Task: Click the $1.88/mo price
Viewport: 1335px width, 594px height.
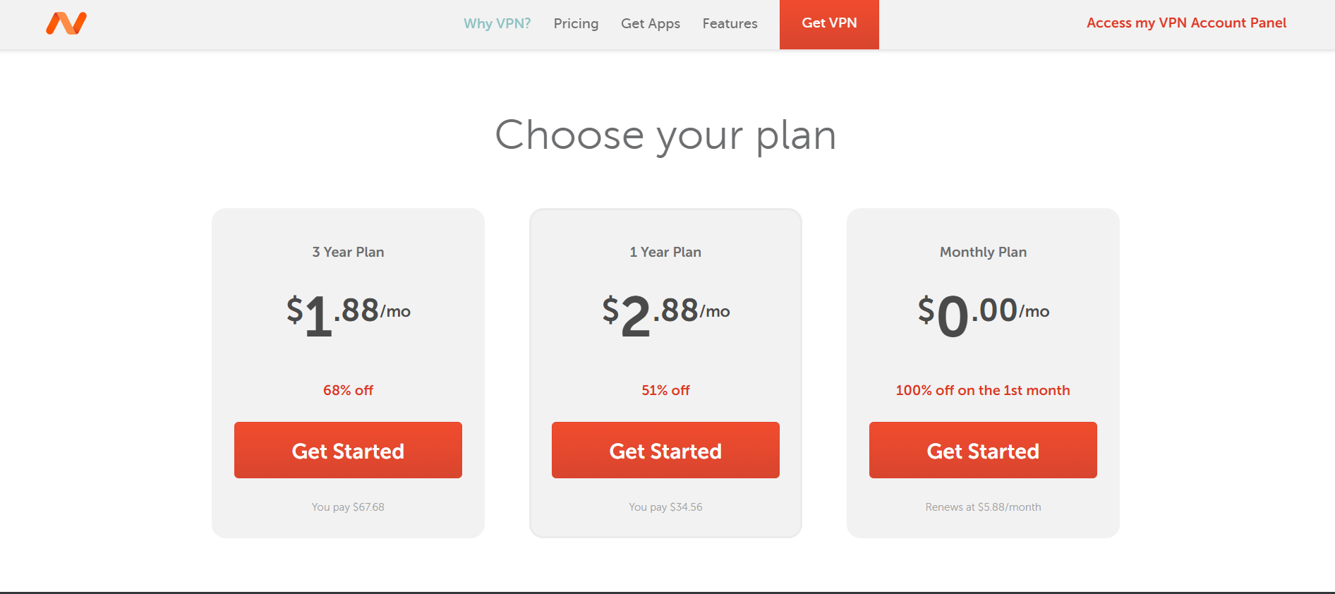Action: [348, 313]
